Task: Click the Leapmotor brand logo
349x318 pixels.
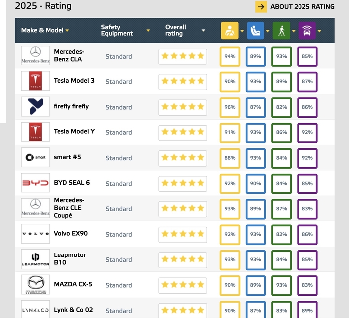Action: click(35, 259)
